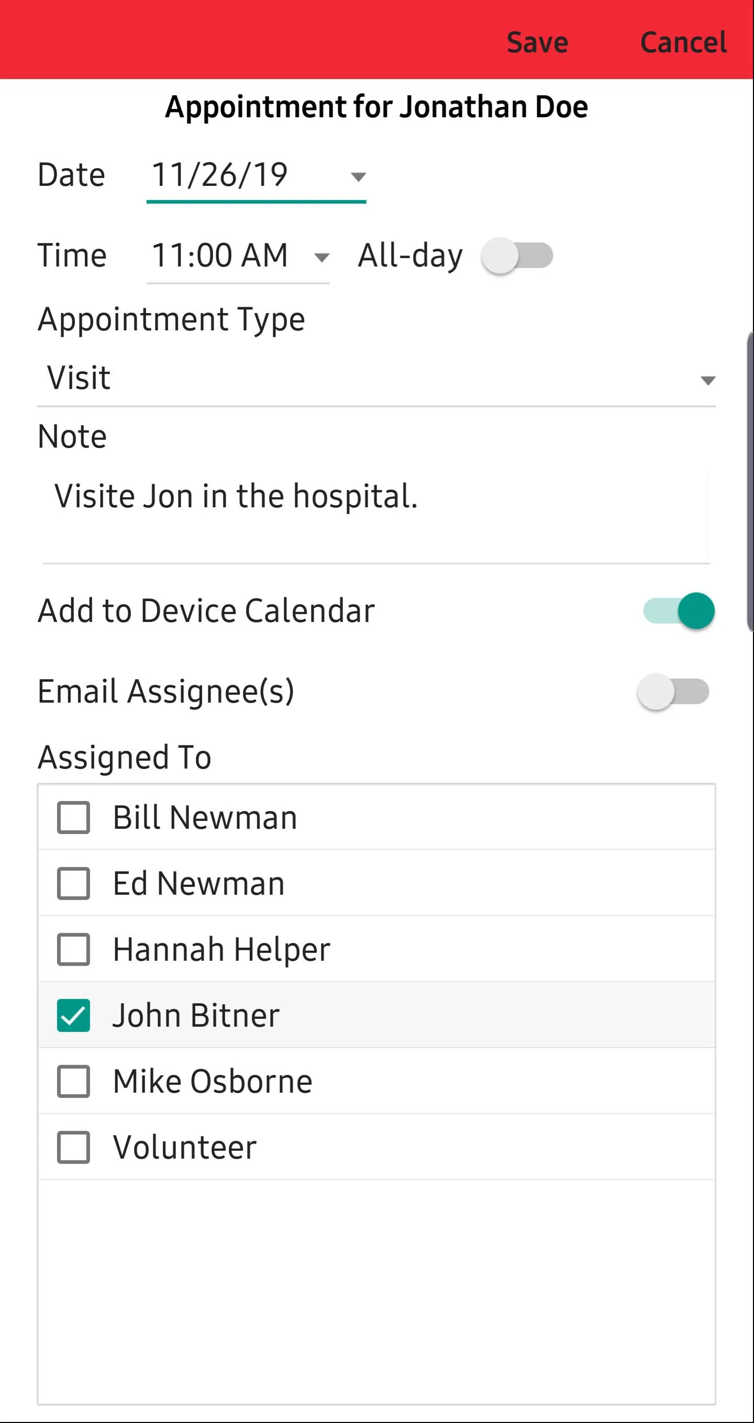
Task: Turn on Email Assignee(s) switch
Action: (x=673, y=692)
